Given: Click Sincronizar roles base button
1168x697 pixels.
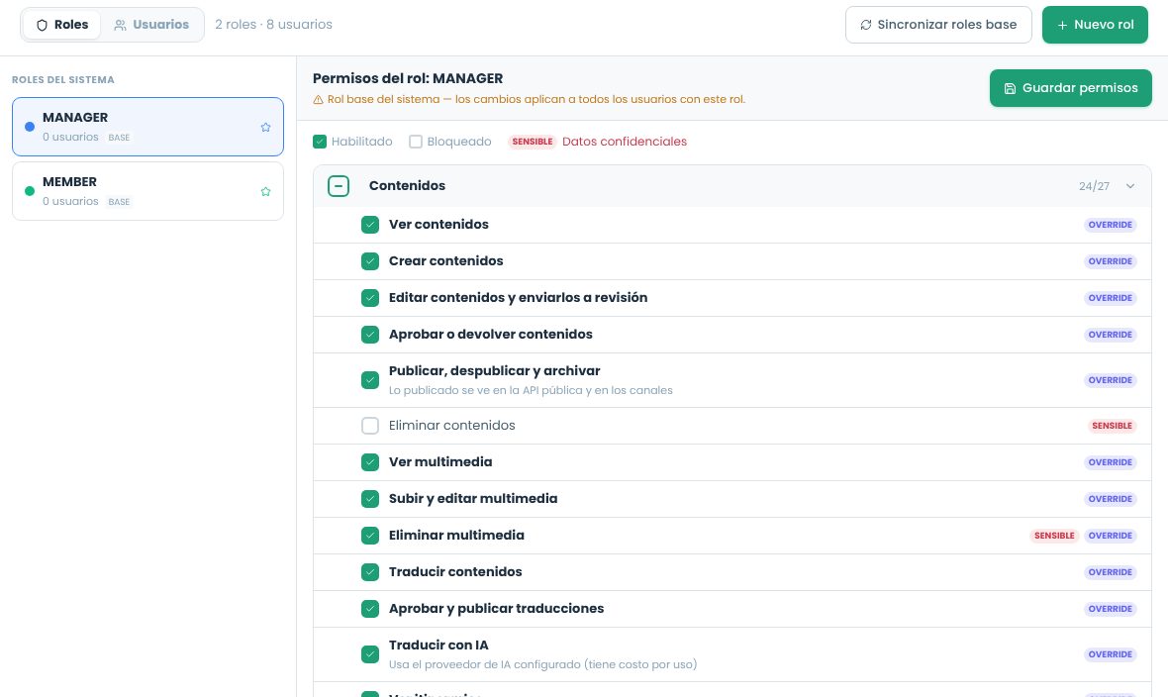Looking at the screenshot, I should [x=938, y=25].
